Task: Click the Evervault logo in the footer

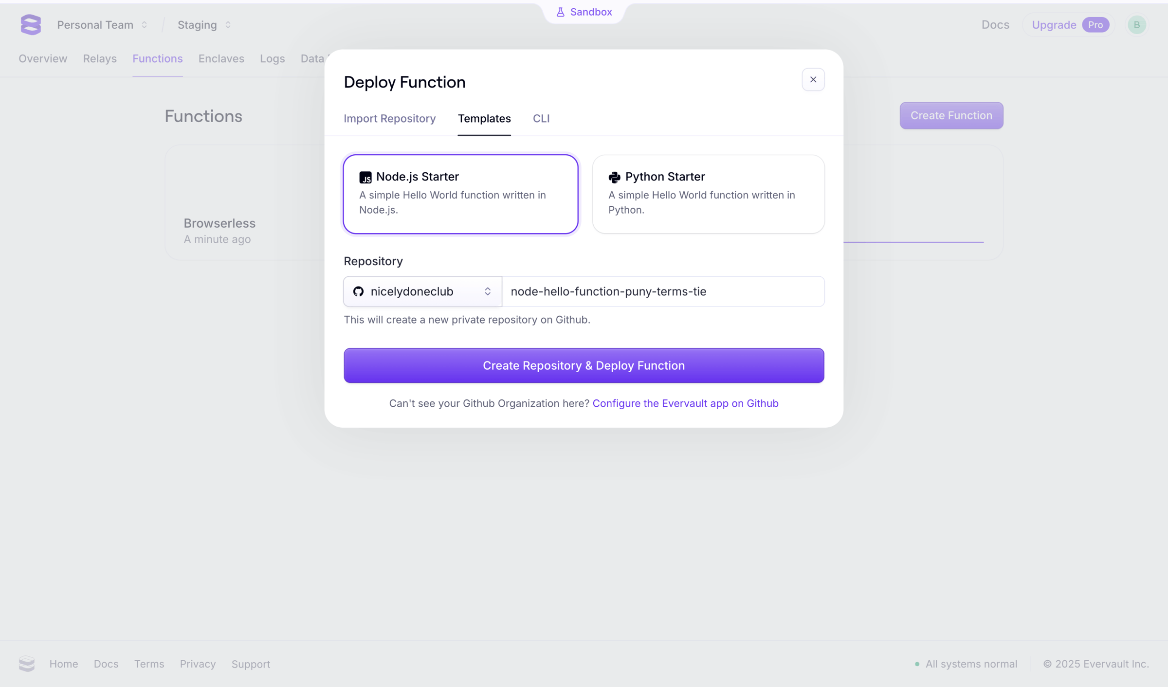Action: coord(27,664)
